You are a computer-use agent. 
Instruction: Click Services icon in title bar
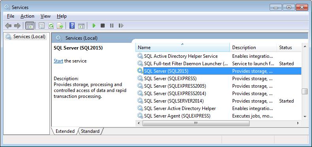[x=7, y=7]
